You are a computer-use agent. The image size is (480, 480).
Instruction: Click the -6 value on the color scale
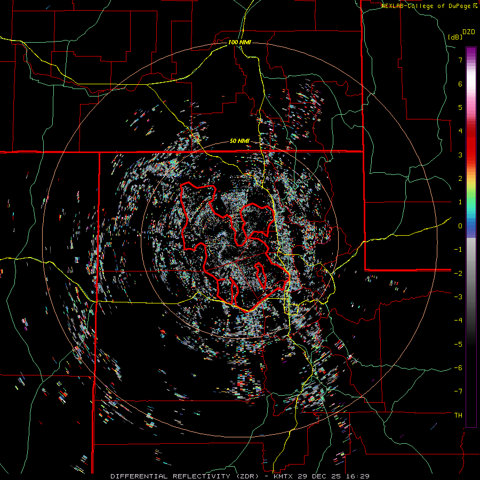(x=458, y=368)
